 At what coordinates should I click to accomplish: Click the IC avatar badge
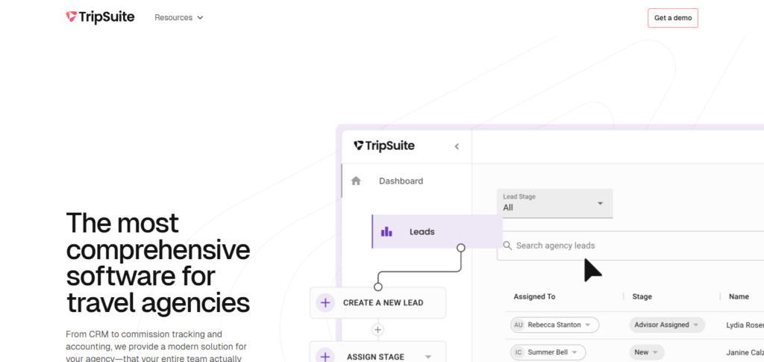(519, 352)
